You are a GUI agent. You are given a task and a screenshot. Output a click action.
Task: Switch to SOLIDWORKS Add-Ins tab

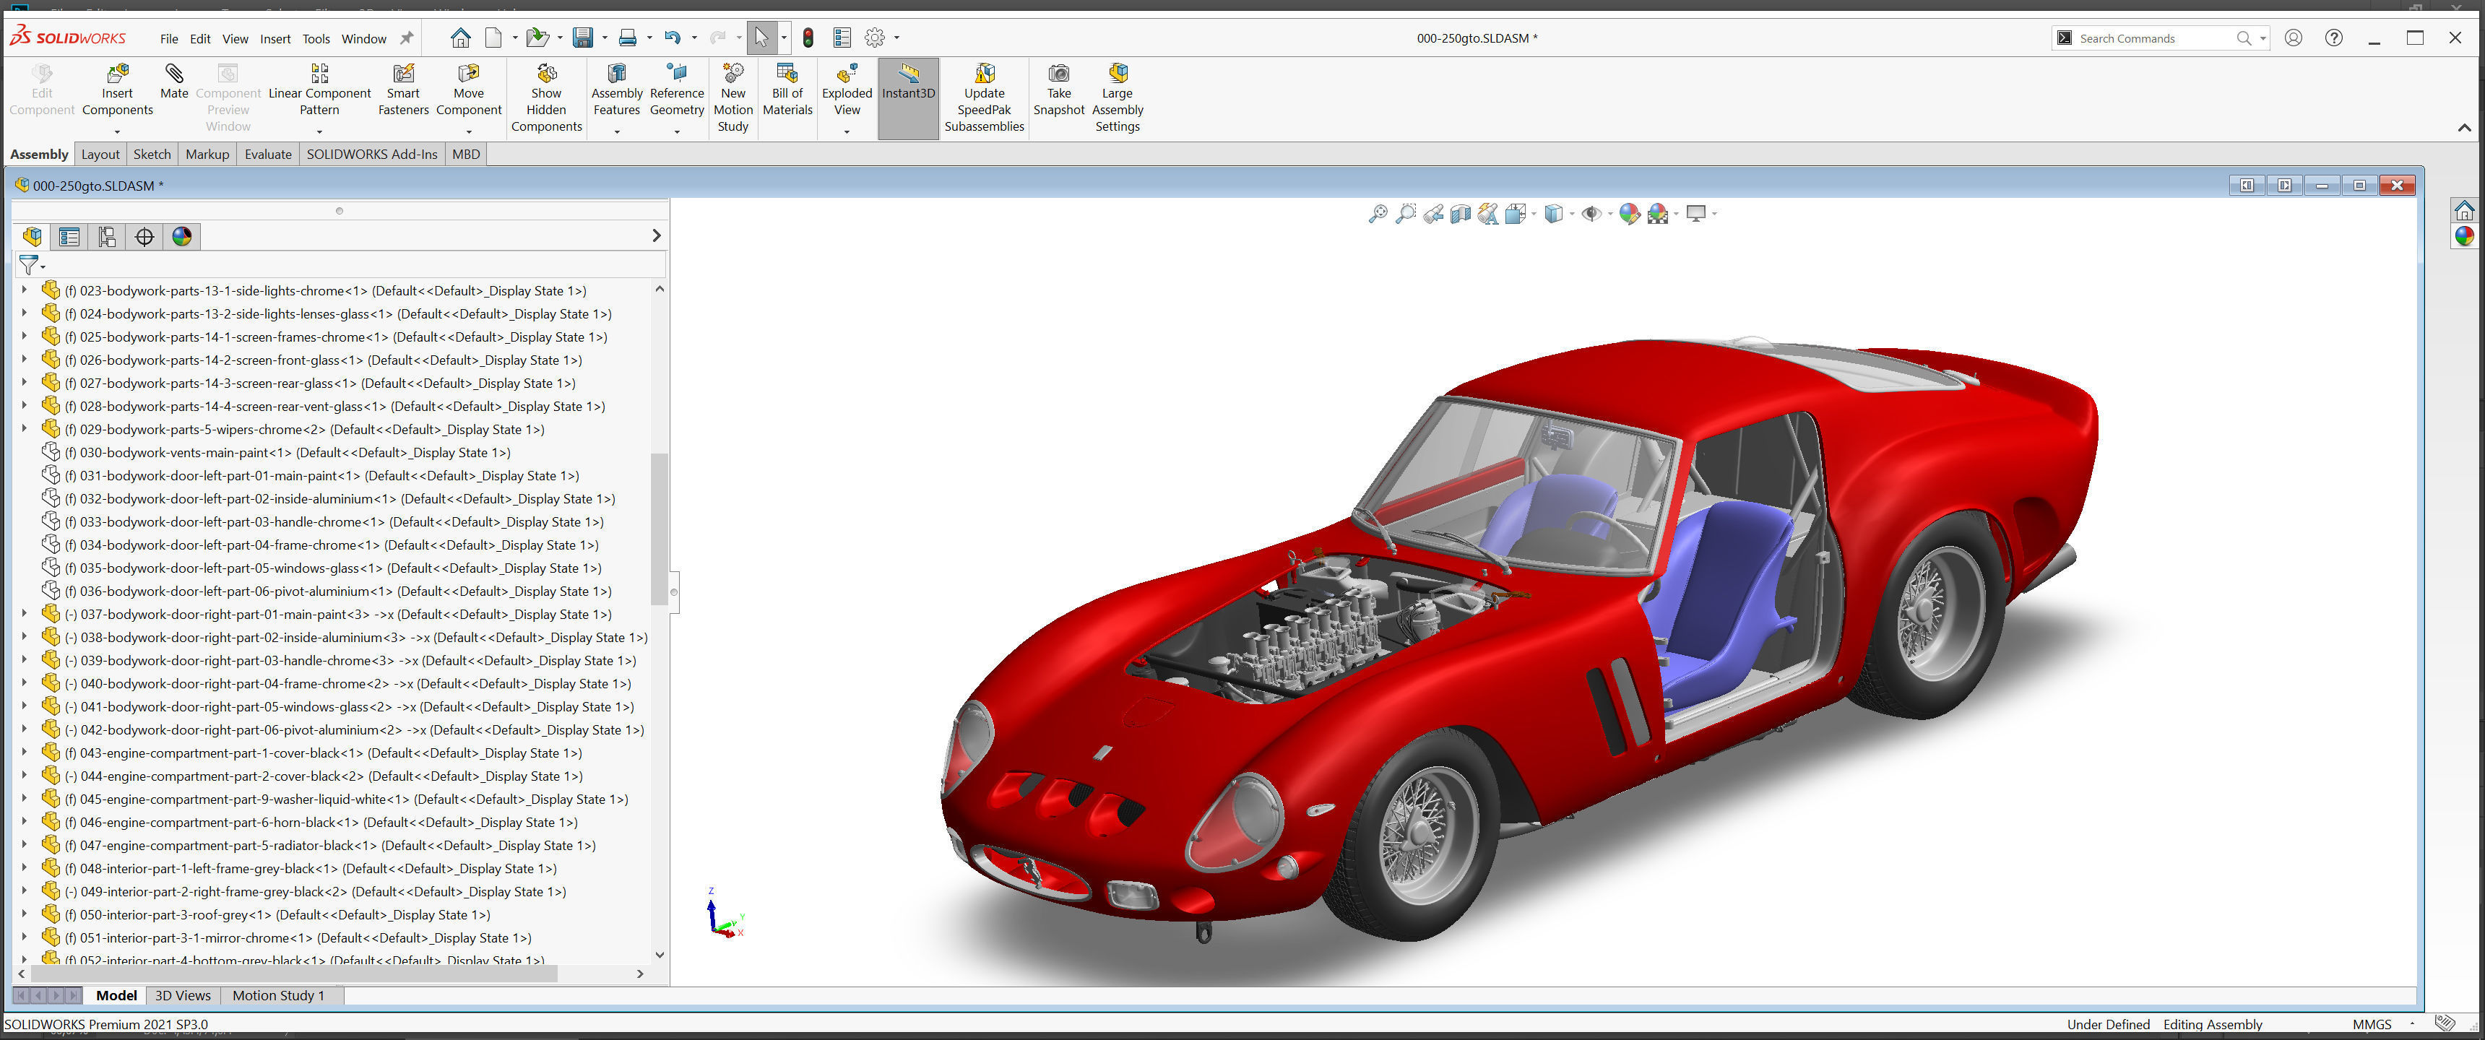pyautogui.click(x=371, y=155)
